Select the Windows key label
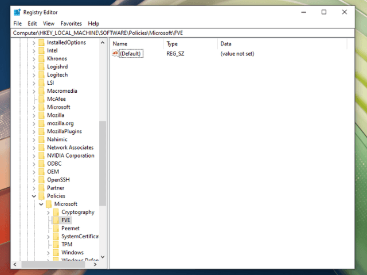This screenshot has width=367, height=275. [x=72, y=253]
